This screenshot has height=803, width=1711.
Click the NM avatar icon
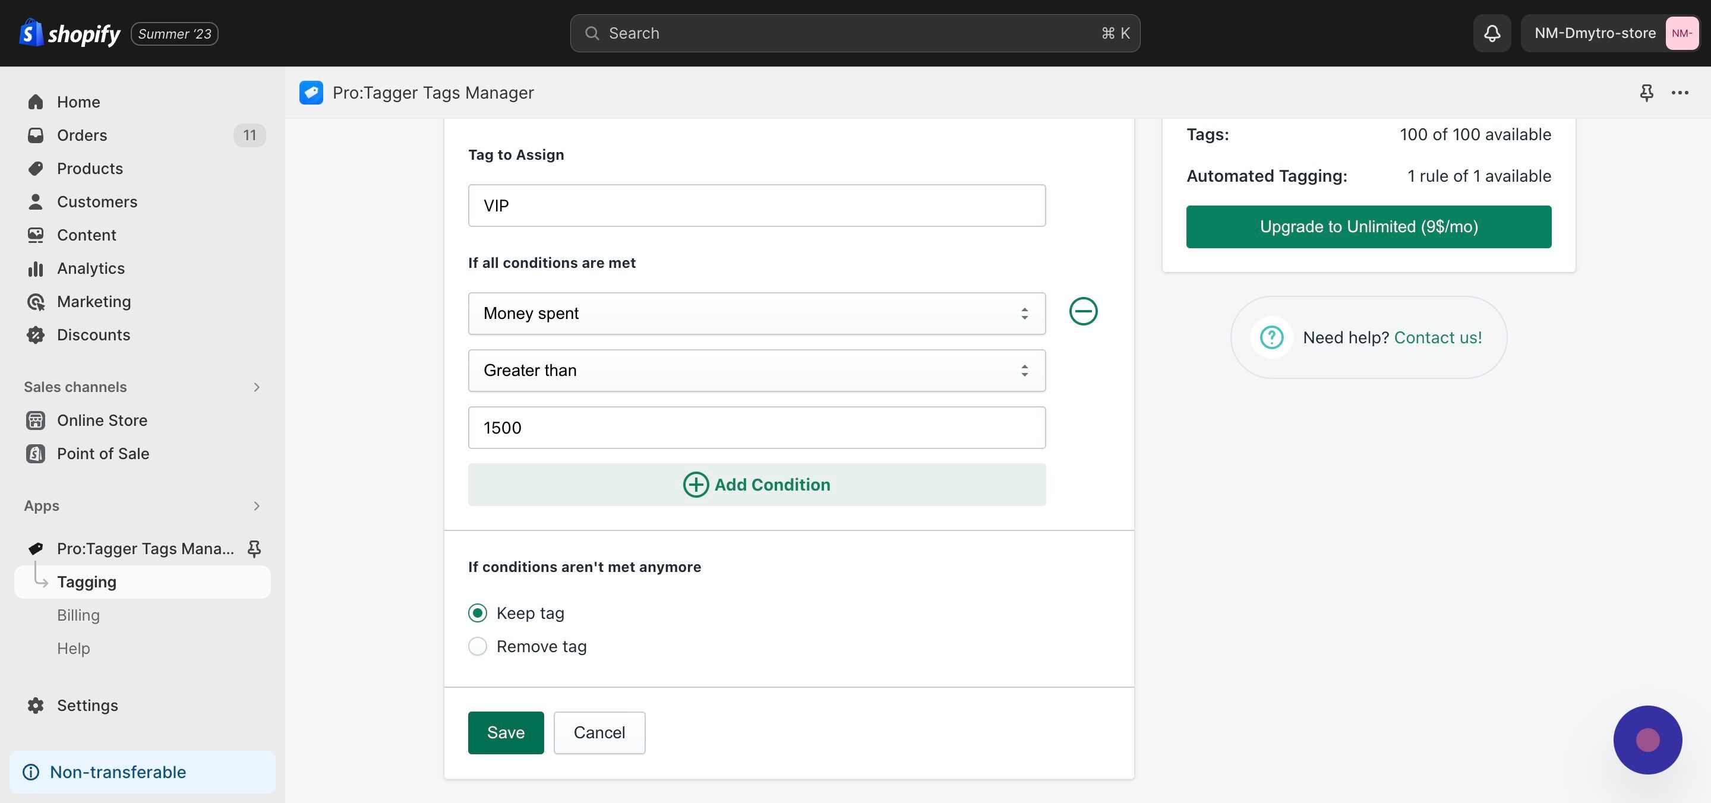tap(1681, 33)
